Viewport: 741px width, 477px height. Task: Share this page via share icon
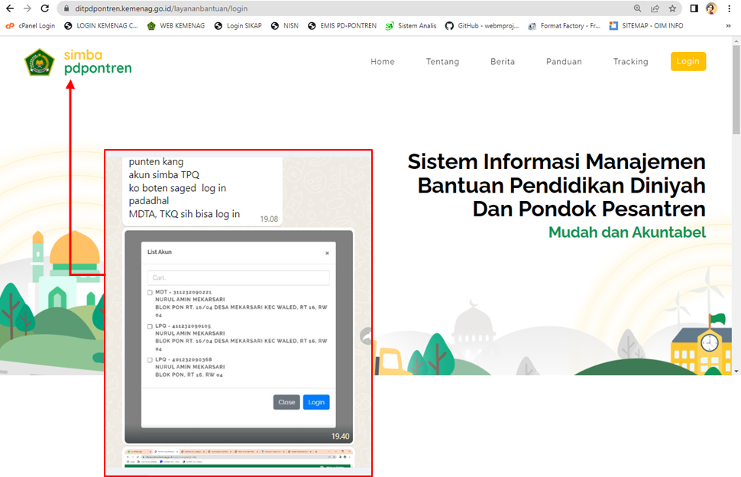point(655,8)
